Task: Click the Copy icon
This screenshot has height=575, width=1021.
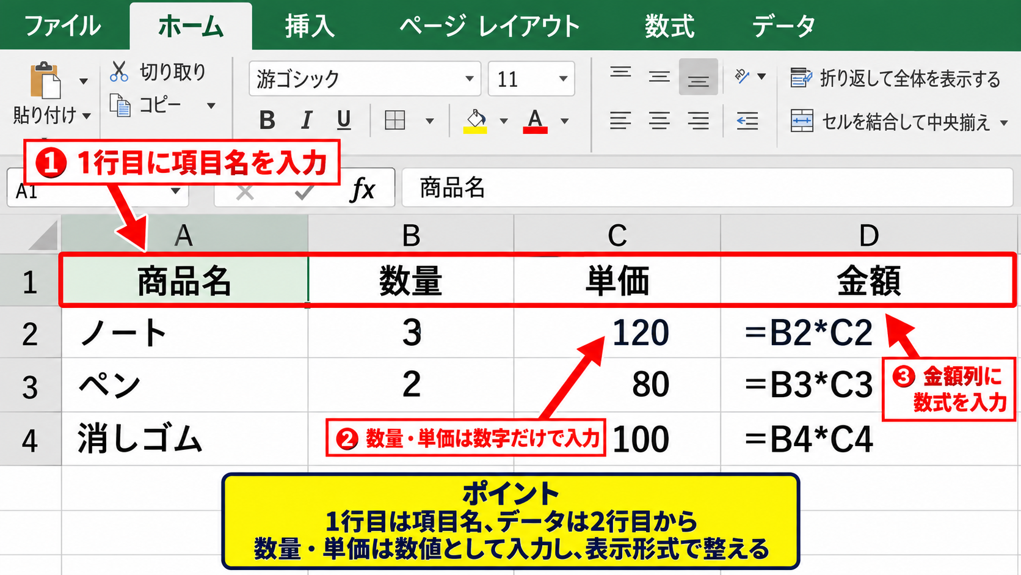Action: click(x=120, y=105)
